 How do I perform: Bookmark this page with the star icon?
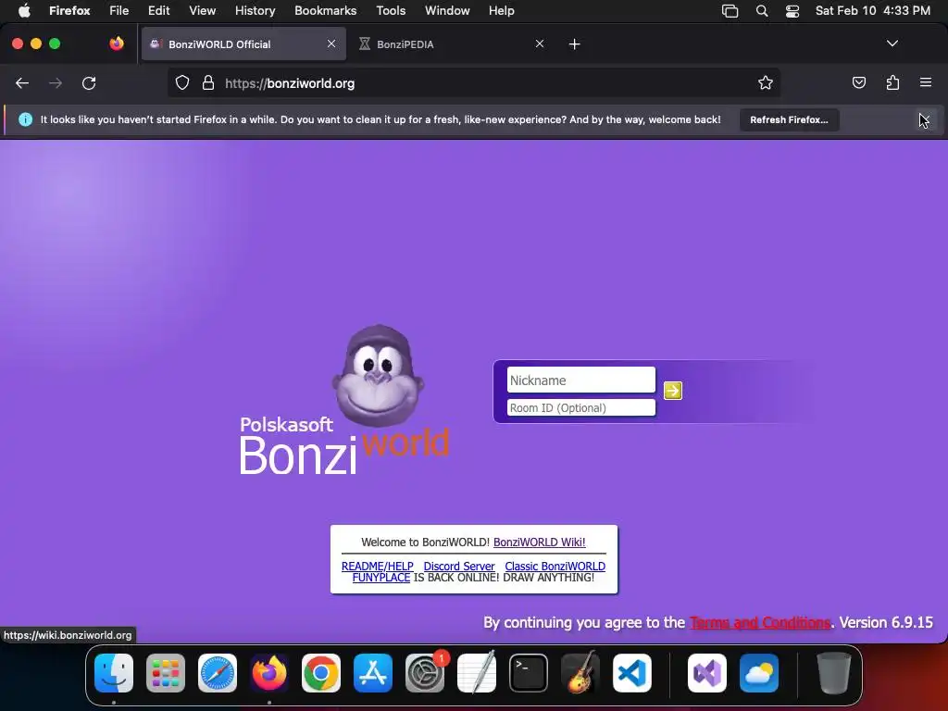[x=766, y=82]
